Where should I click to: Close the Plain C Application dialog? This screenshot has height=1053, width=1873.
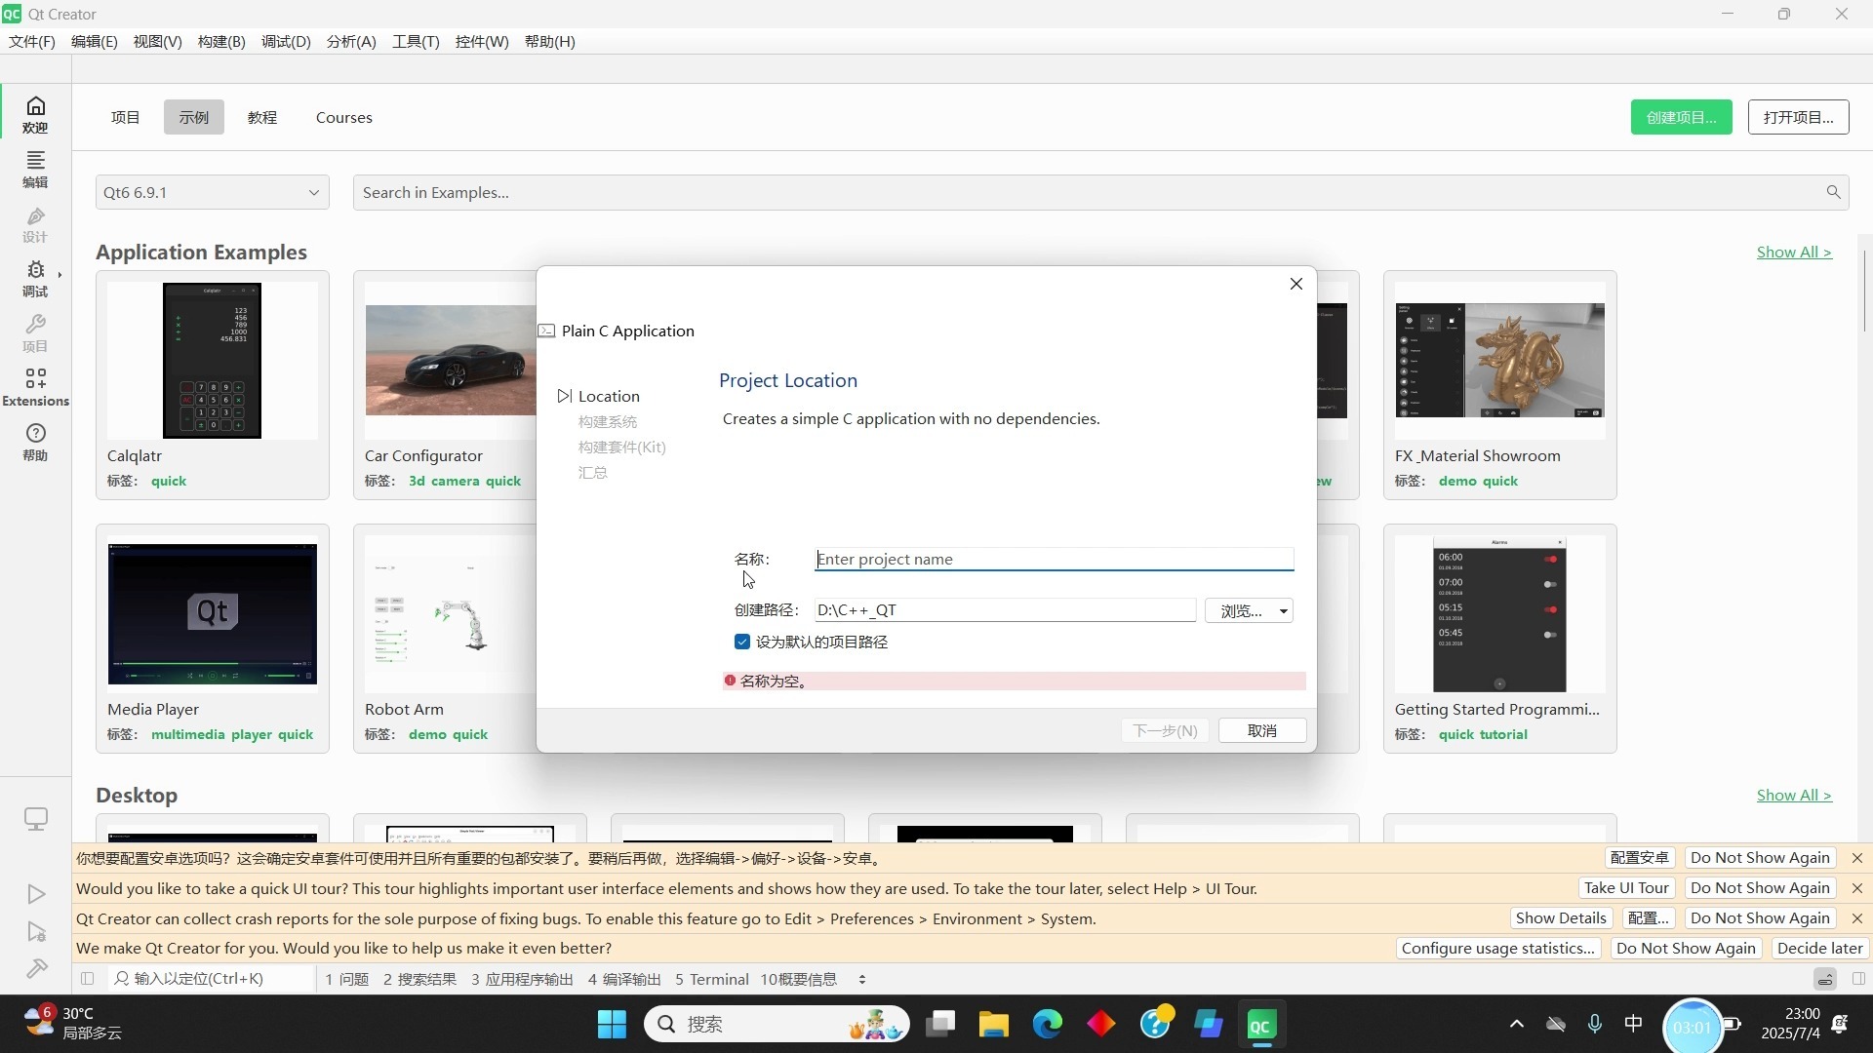click(1296, 284)
